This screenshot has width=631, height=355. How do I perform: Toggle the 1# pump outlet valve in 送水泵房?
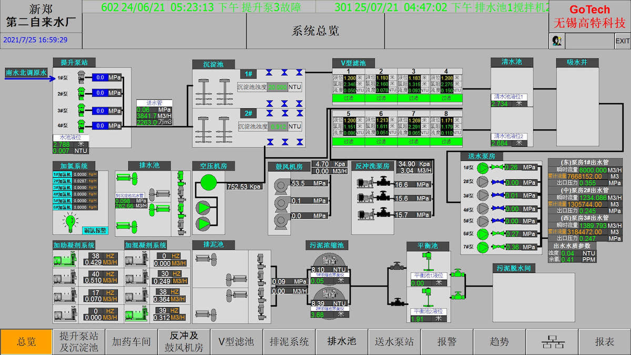[x=497, y=168]
